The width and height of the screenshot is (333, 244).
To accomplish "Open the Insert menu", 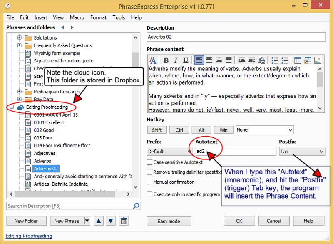I will 41,17.
